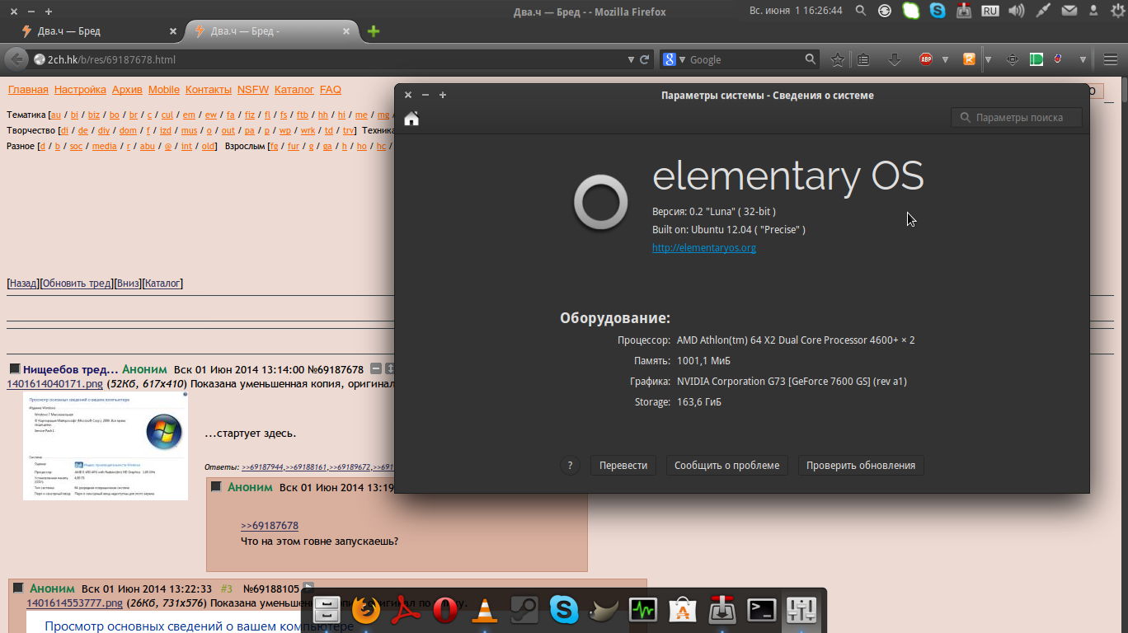Open System Monitor from the dock

point(642,610)
